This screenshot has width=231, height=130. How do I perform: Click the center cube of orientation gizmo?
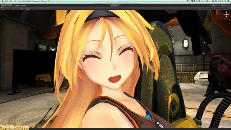pos(226,14)
